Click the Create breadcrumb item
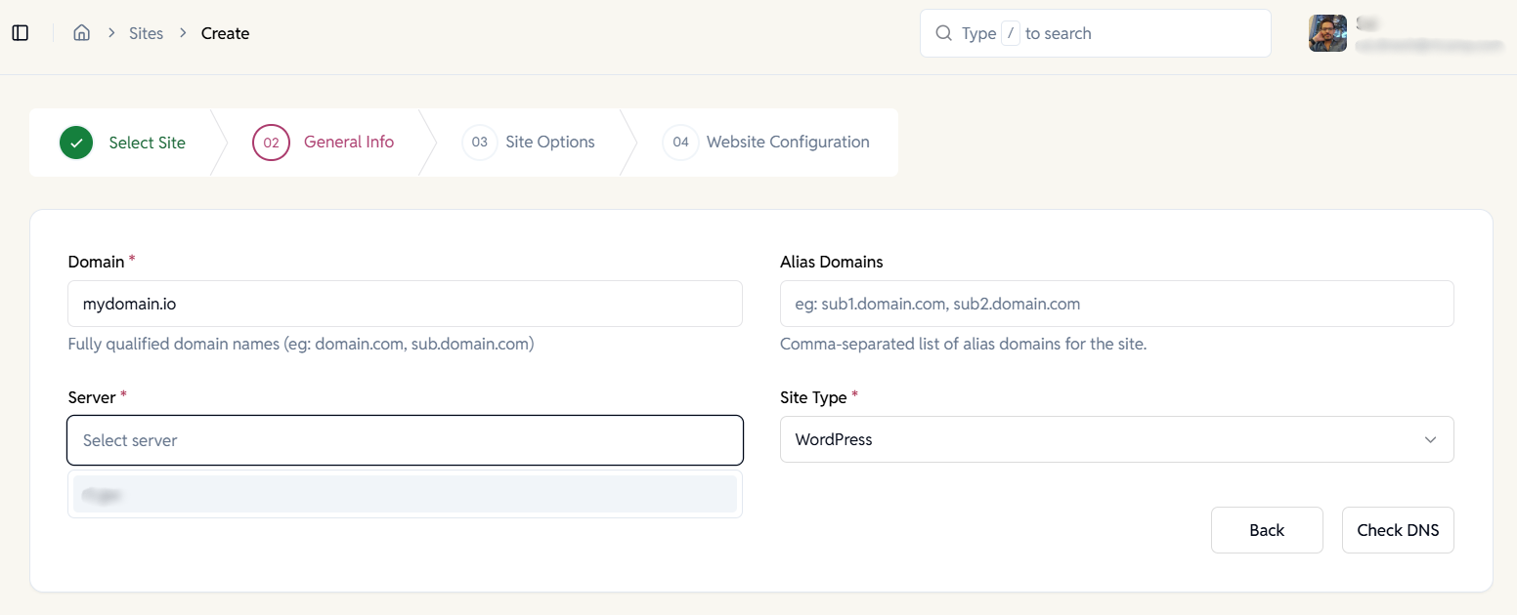The height and width of the screenshot is (615, 1517). tap(225, 32)
